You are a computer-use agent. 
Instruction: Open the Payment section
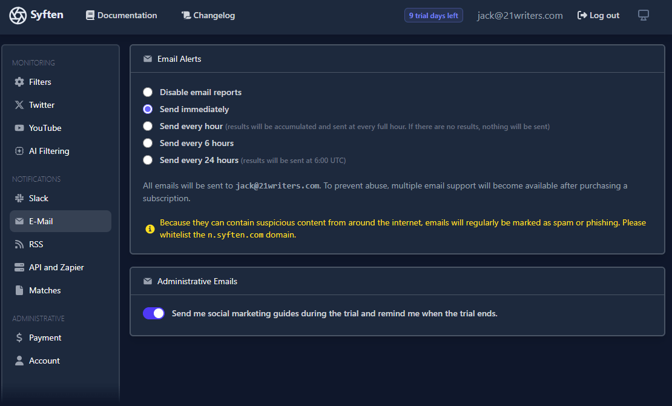point(45,338)
